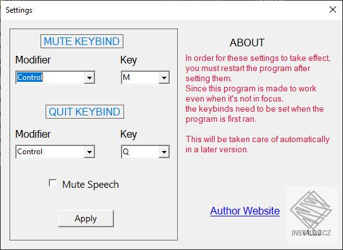
Task: Click the ABOUT heading
Action: click(x=247, y=43)
